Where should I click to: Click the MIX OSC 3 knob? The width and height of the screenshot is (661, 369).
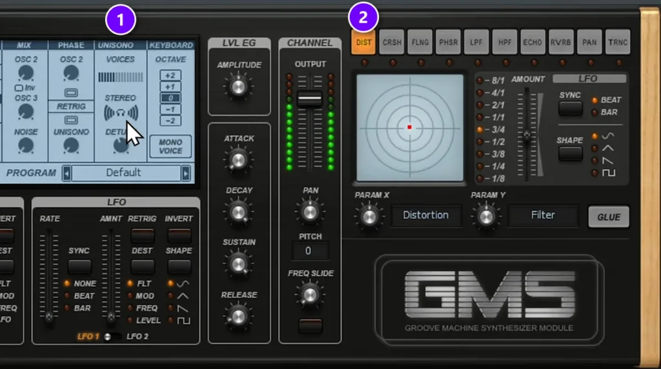pos(26,112)
